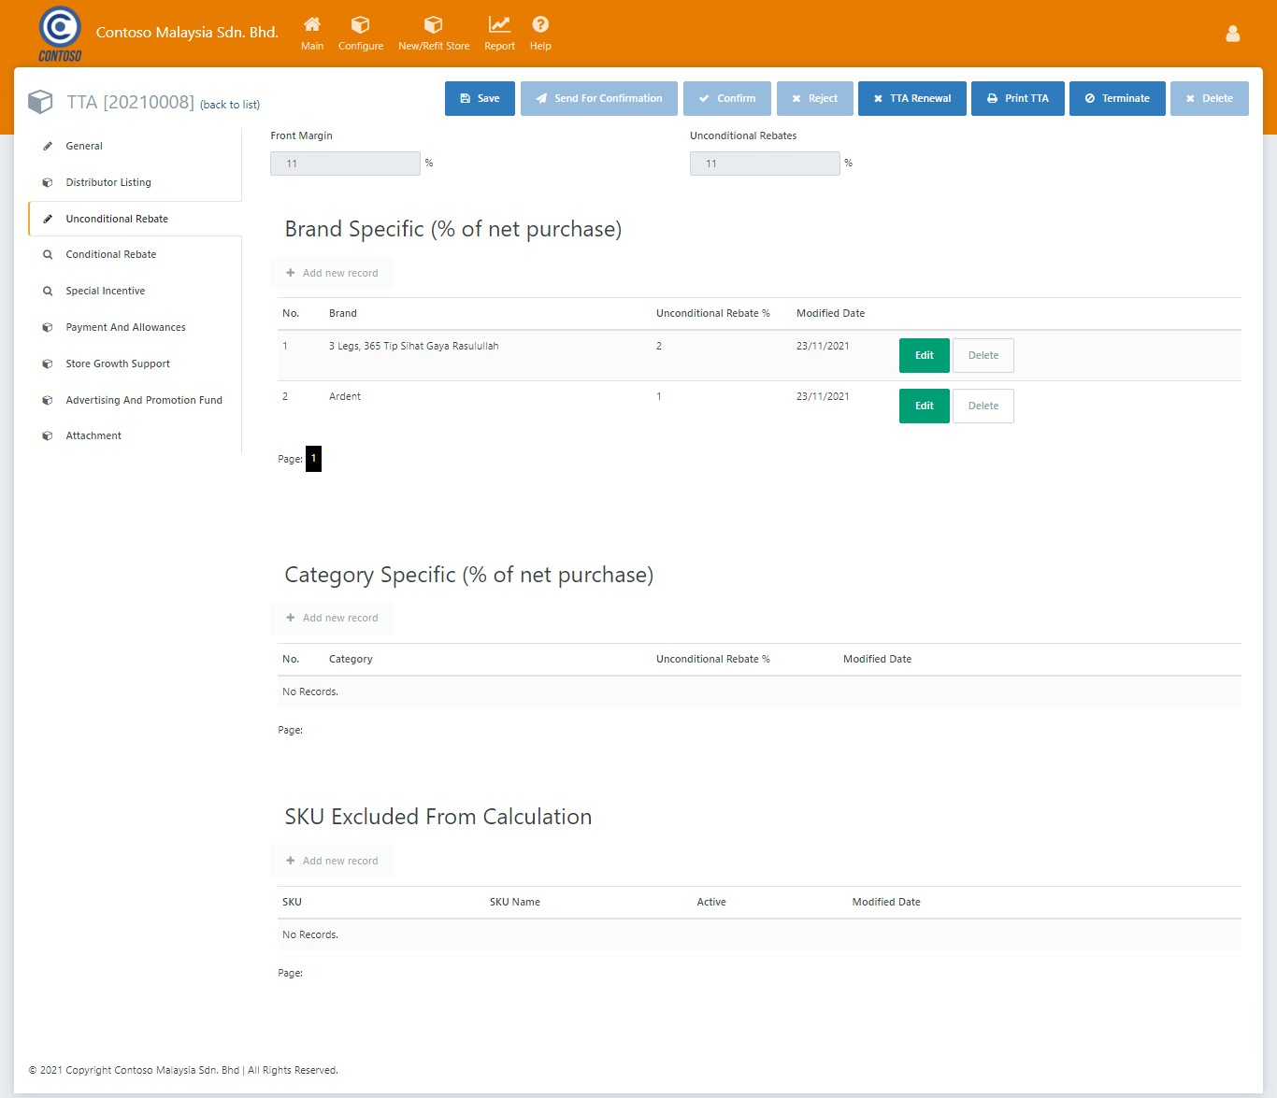Edit the Ardent brand record
Screen dimensions: 1277x1098
(924, 406)
